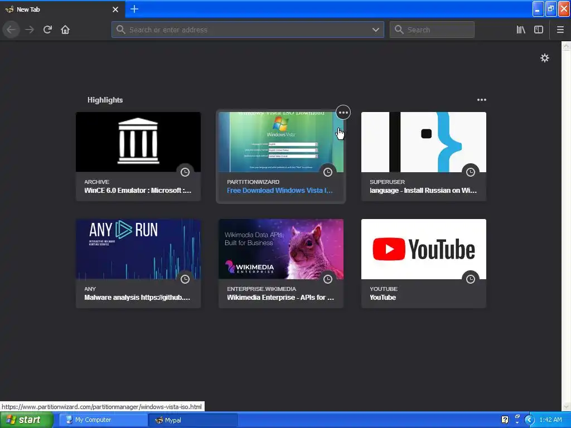
Task: Click the 1:42 AM taskbar clock
Action: click(x=550, y=420)
